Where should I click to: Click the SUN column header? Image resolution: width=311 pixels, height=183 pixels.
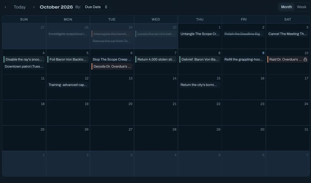pos(24,19)
